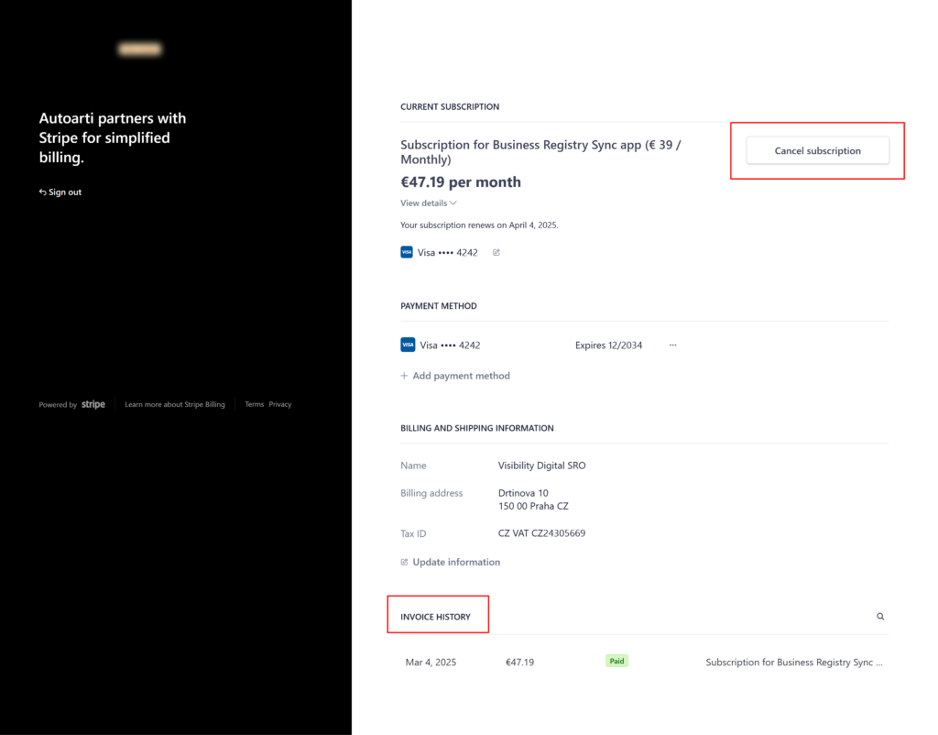
Task: Click the name Visibility Digital SRO
Action: (542, 466)
